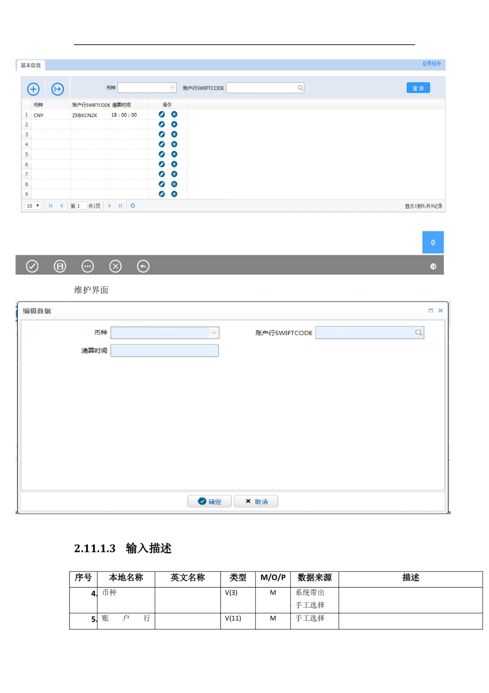Open the 业务经办 link

point(431,64)
